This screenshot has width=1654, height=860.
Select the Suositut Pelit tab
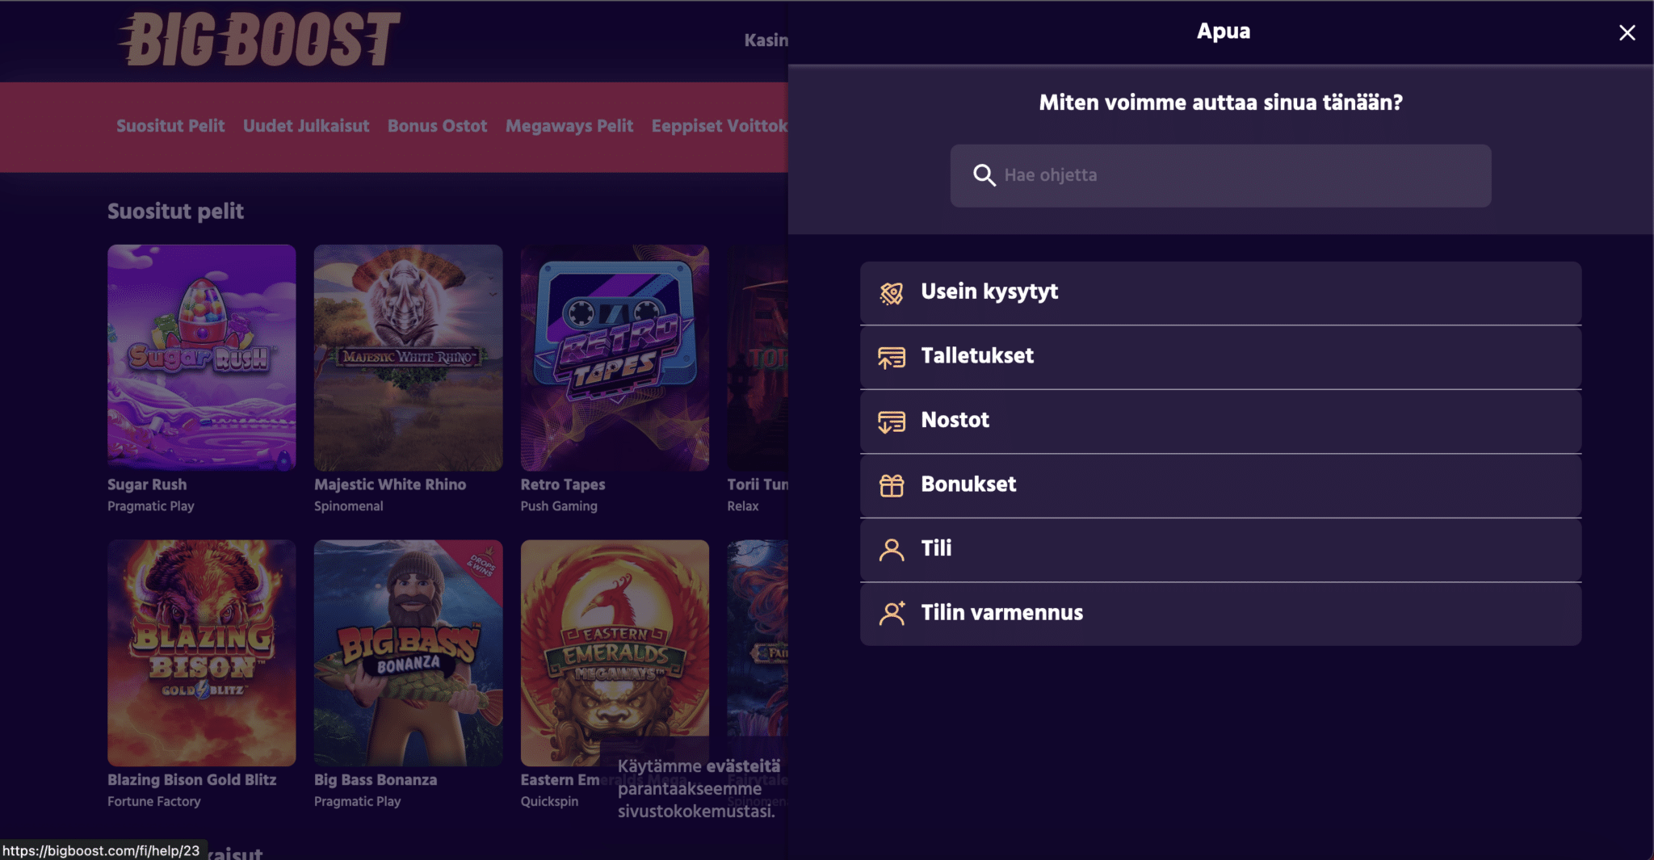(170, 126)
